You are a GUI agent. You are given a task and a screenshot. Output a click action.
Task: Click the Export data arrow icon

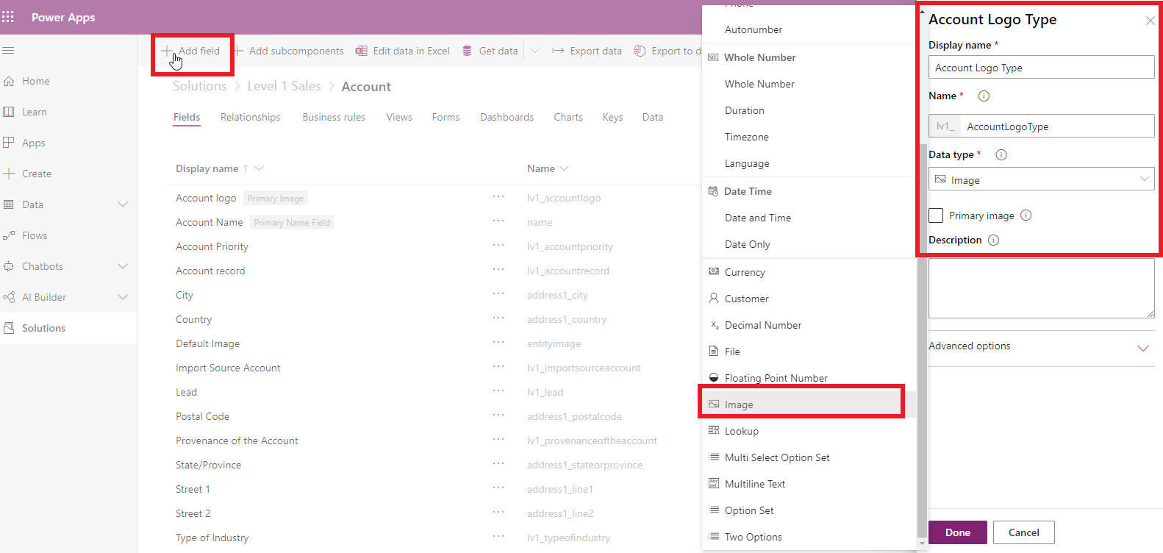coord(558,51)
